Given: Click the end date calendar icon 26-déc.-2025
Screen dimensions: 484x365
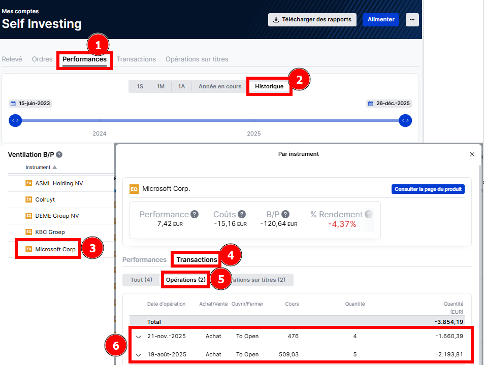Looking at the screenshot, I should [x=370, y=104].
